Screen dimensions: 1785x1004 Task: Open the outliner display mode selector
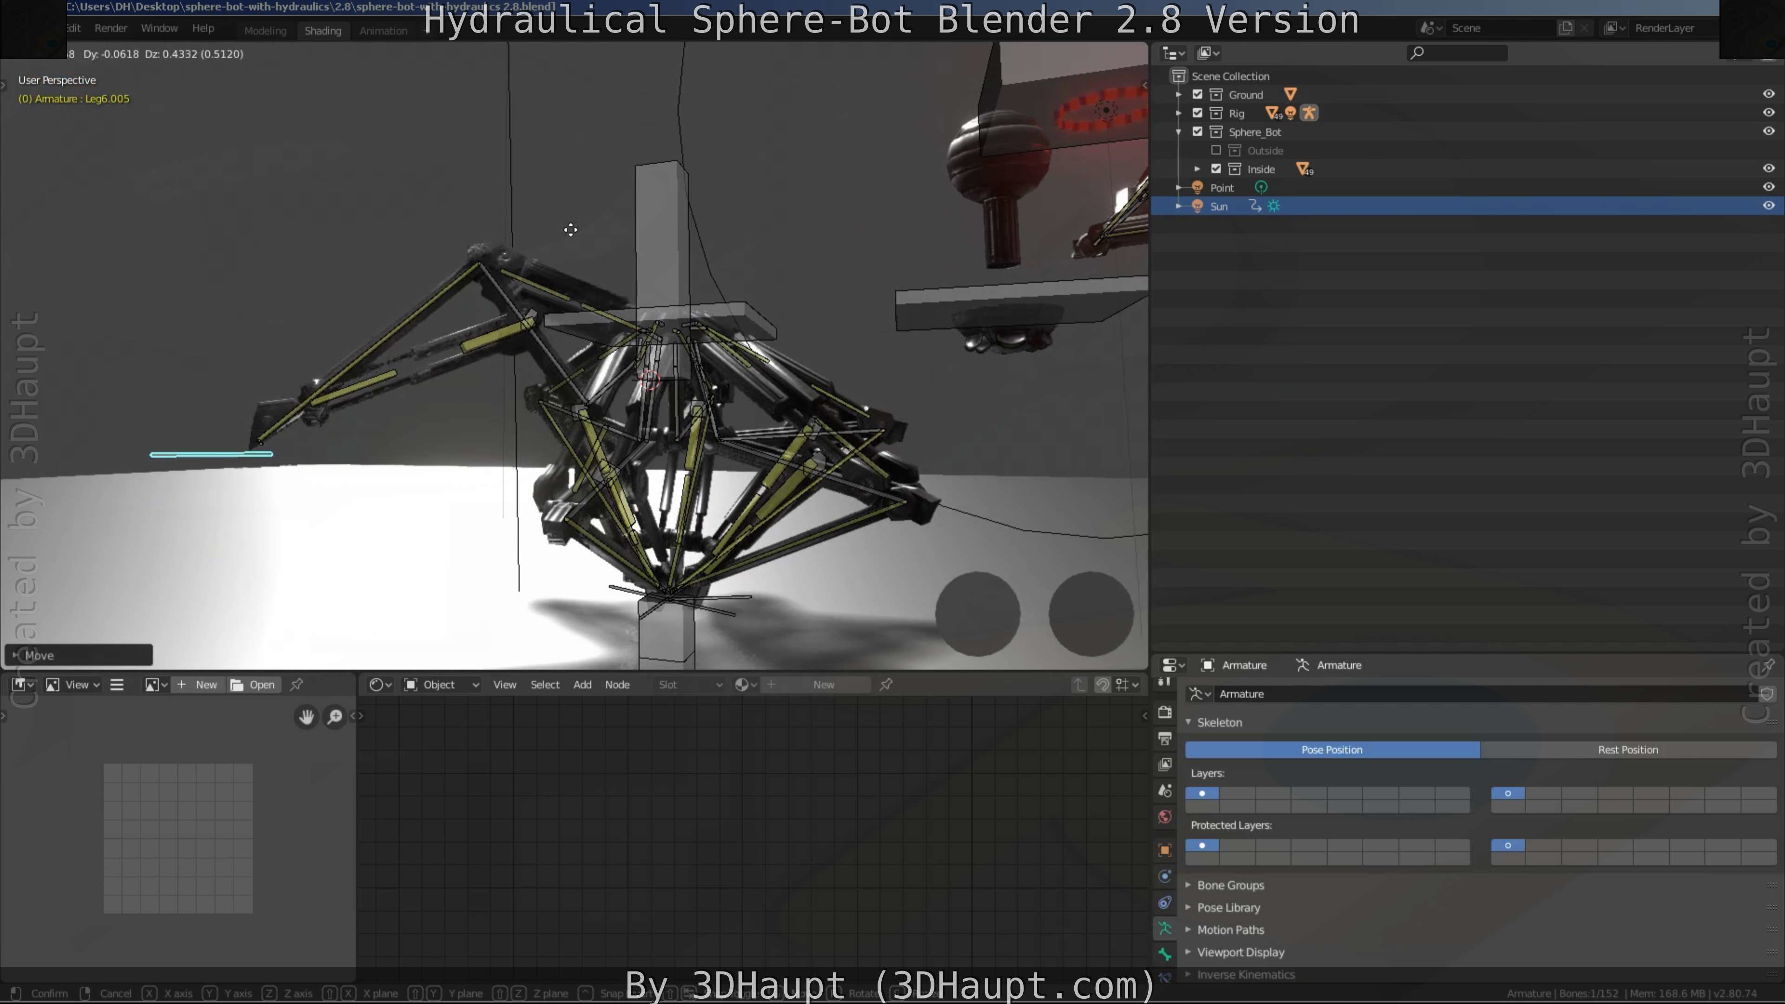(x=1173, y=53)
